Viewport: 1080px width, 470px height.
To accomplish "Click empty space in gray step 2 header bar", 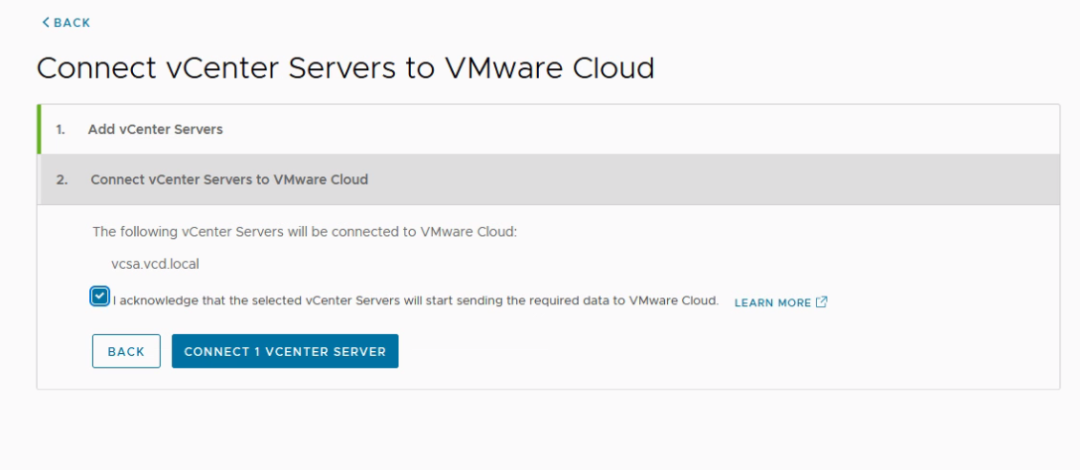I will [x=695, y=179].
